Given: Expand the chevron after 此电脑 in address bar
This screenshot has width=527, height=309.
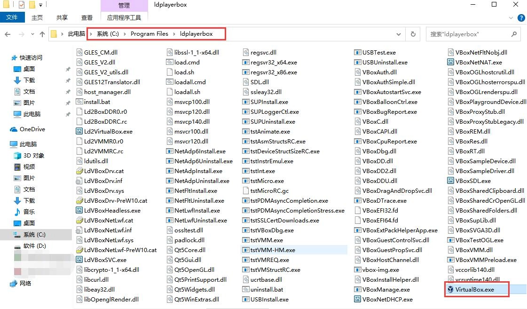Looking at the screenshot, I should (91, 34).
